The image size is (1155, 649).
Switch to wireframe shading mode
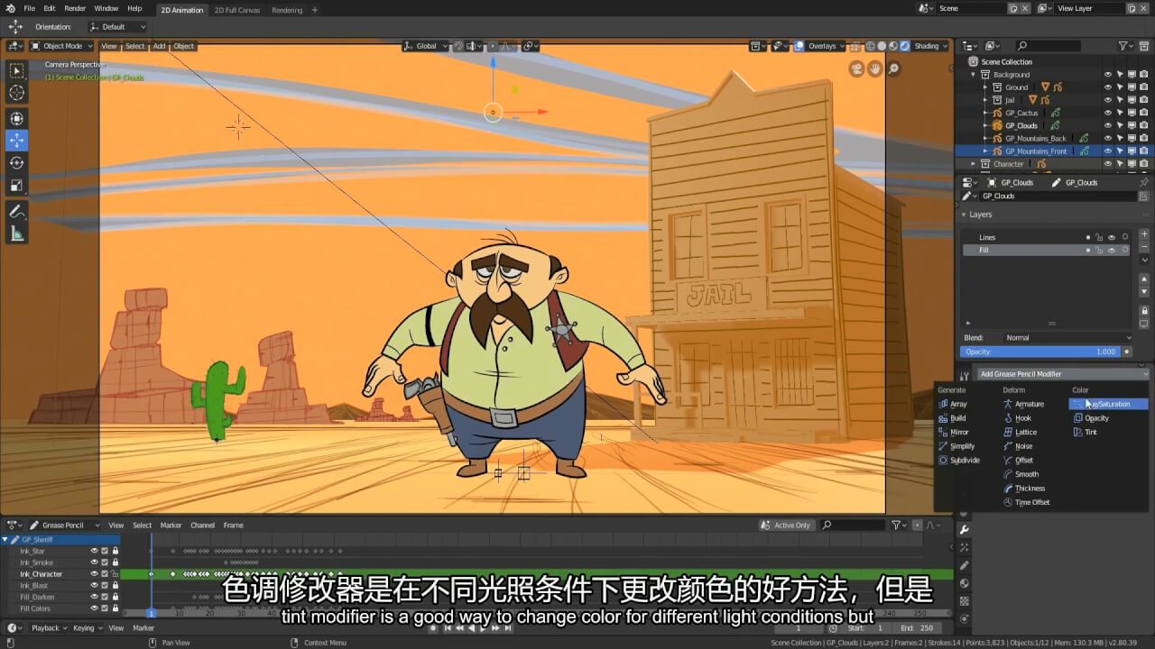click(871, 46)
